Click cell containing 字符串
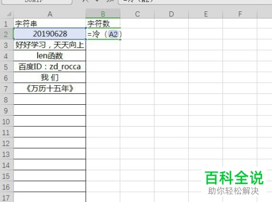Image resolution: width=272 pixels, height=202 pixels. click(50, 23)
